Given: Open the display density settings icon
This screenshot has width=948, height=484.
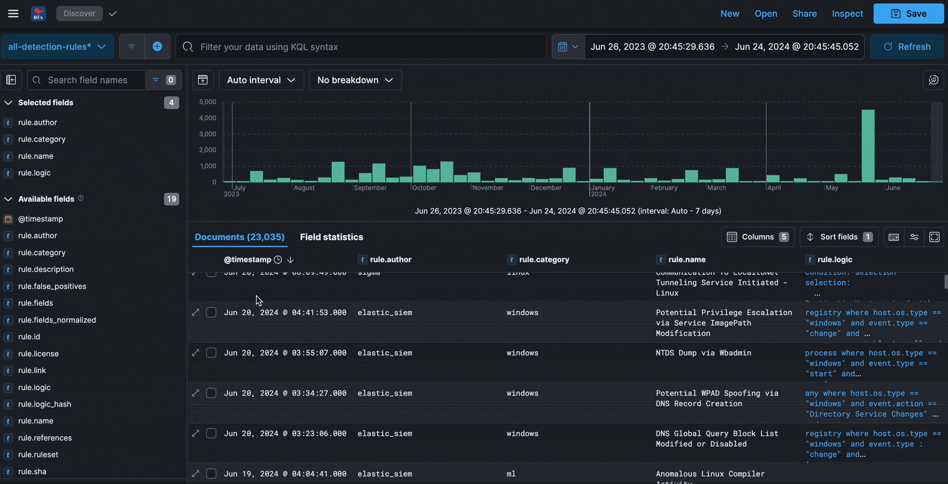Looking at the screenshot, I should coord(914,237).
